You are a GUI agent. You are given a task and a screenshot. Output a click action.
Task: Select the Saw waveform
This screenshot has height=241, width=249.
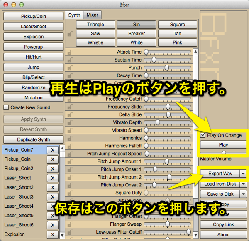(95, 34)
